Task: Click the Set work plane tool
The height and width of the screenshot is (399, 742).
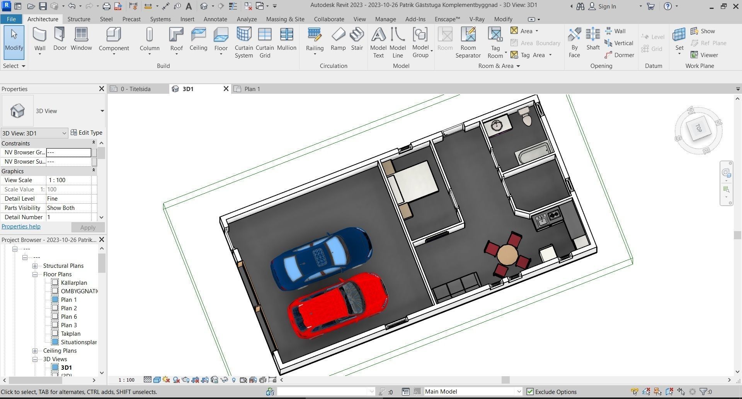Action: [679, 41]
